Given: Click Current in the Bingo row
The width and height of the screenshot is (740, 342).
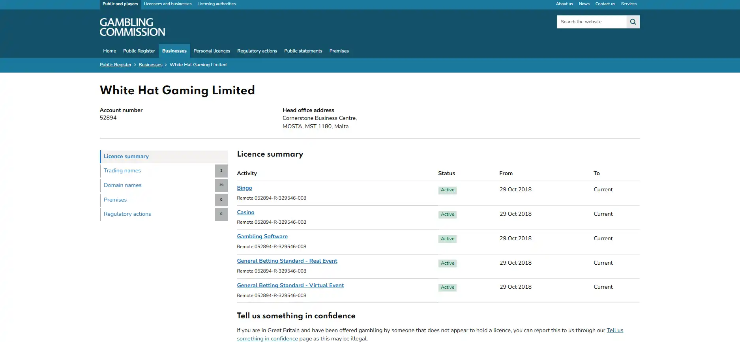Looking at the screenshot, I should [x=603, y=190].
